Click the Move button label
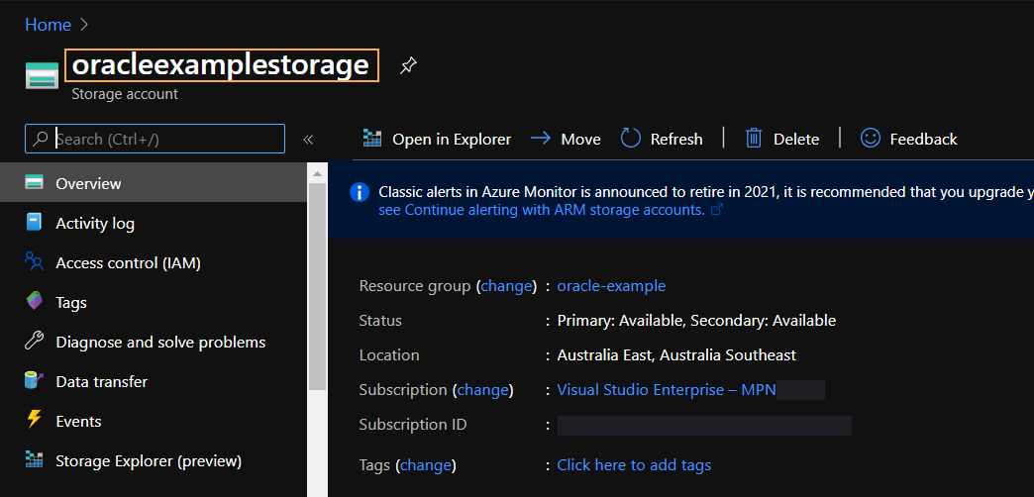This screenshot has height=497, width=1034. point(581,139)
